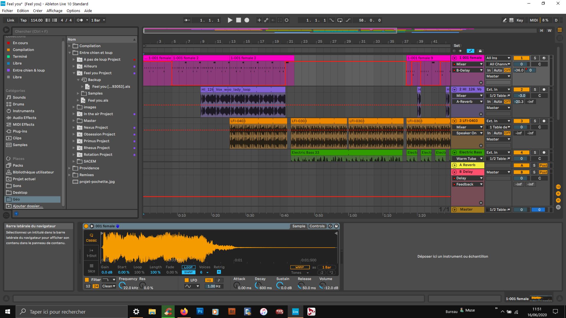
Task: Mute track 3 LFI-0403 via its activator
Action: pos(521,121)
